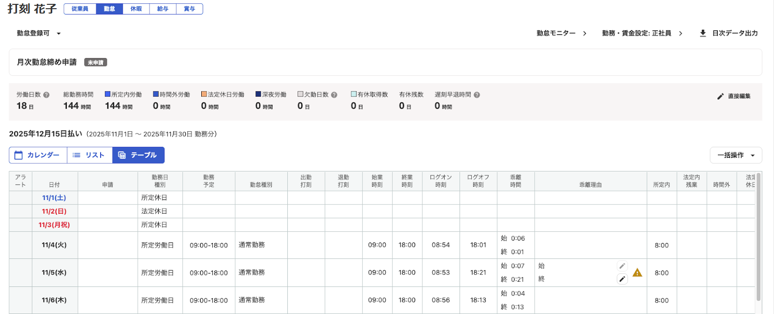
Task: Click the gray 欠勤日数 swatch
Action: (300, 94)
